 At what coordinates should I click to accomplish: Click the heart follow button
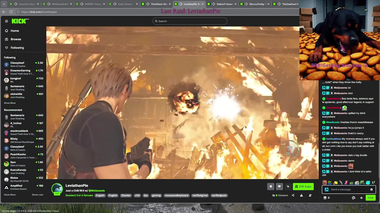tap(279, 186)
